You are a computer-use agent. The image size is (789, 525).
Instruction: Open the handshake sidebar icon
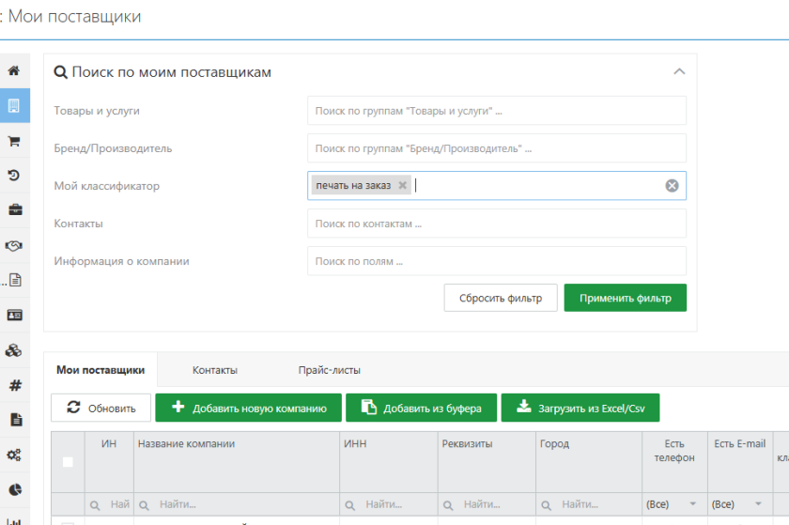pos(14,245)
